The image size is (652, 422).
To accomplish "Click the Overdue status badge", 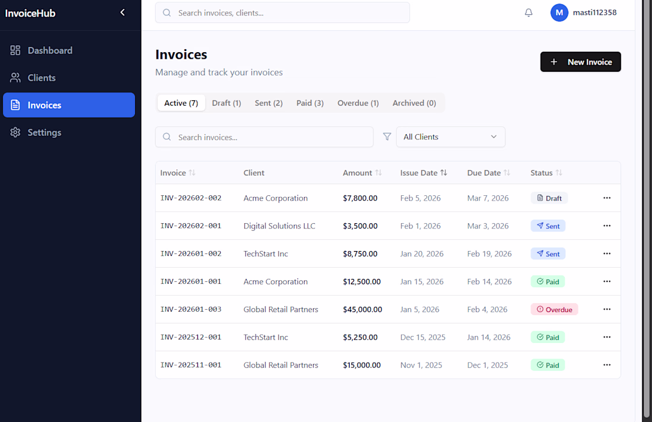I will point(554,309).
